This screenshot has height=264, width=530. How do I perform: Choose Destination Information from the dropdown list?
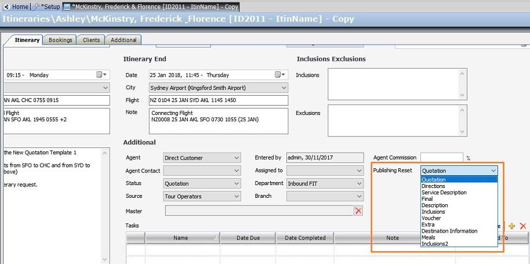point(449,231)
